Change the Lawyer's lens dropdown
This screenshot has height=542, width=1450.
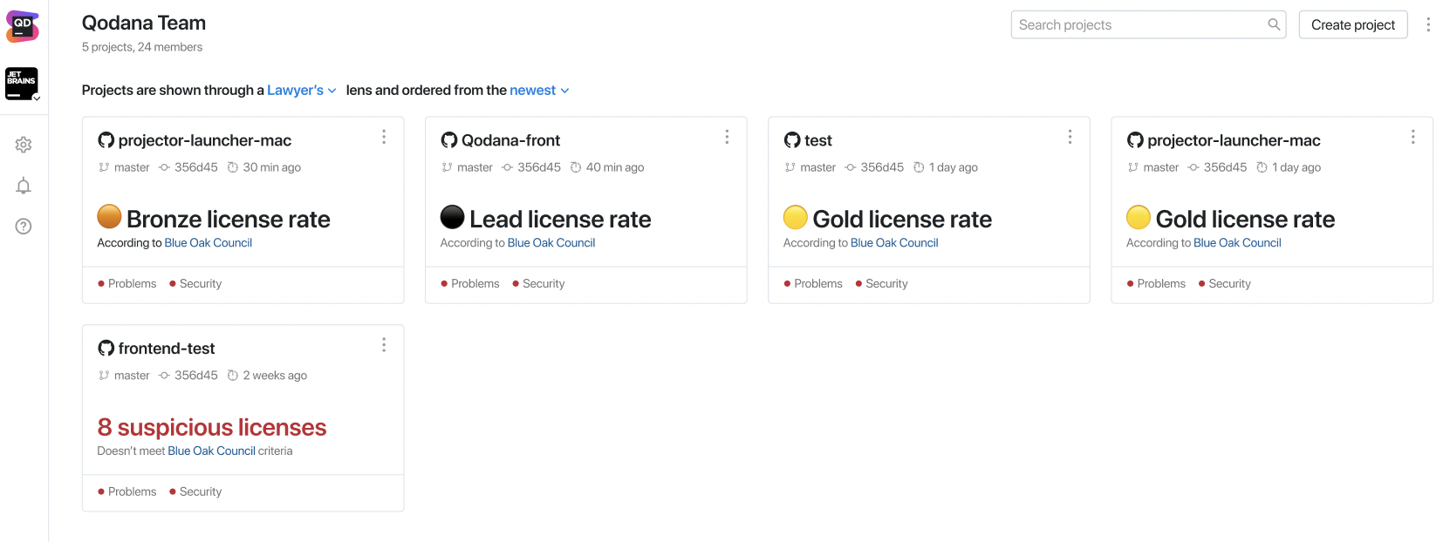302,91
